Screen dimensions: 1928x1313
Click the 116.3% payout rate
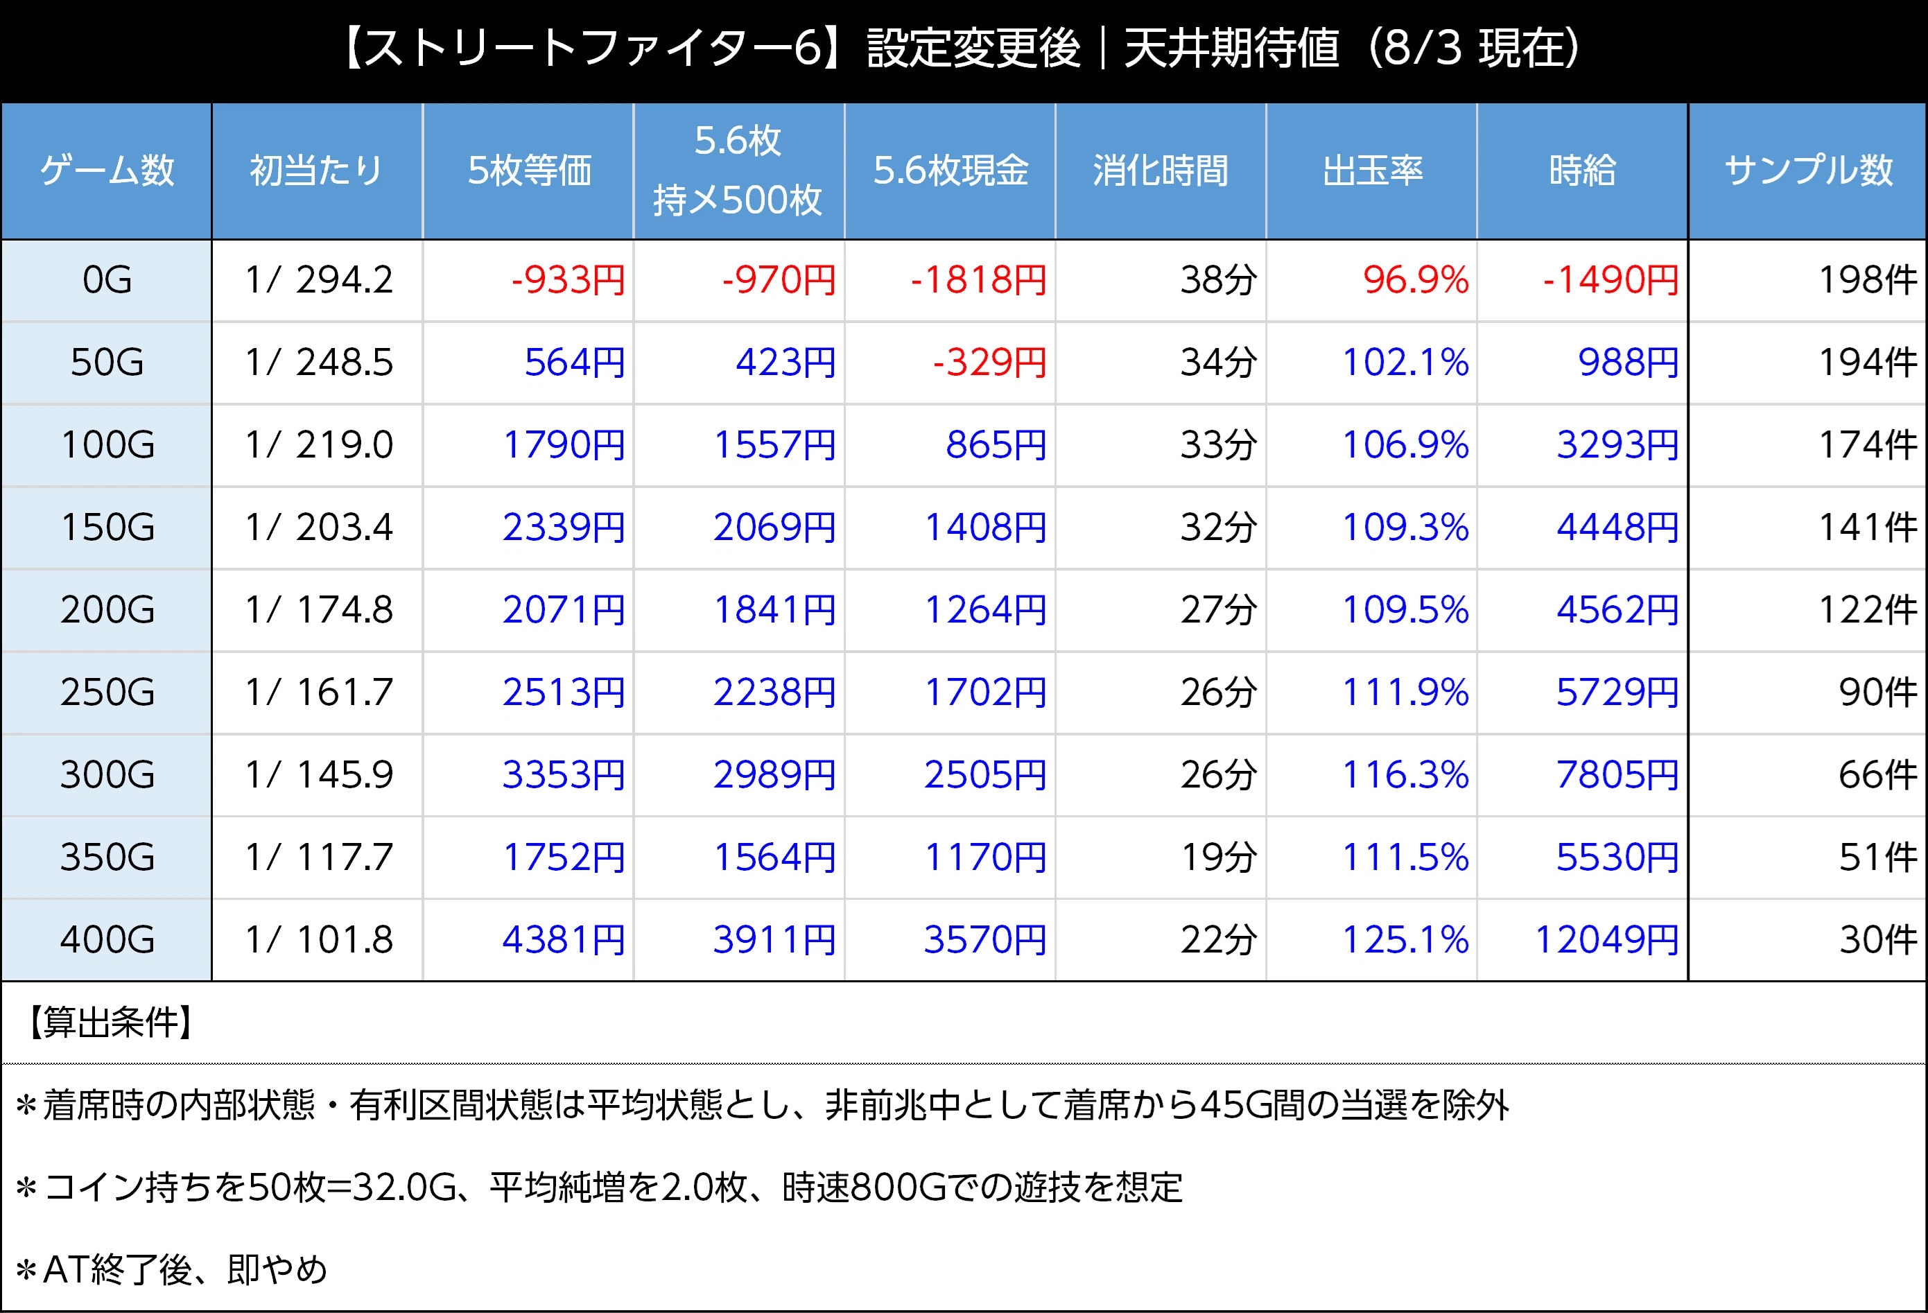1405,774
